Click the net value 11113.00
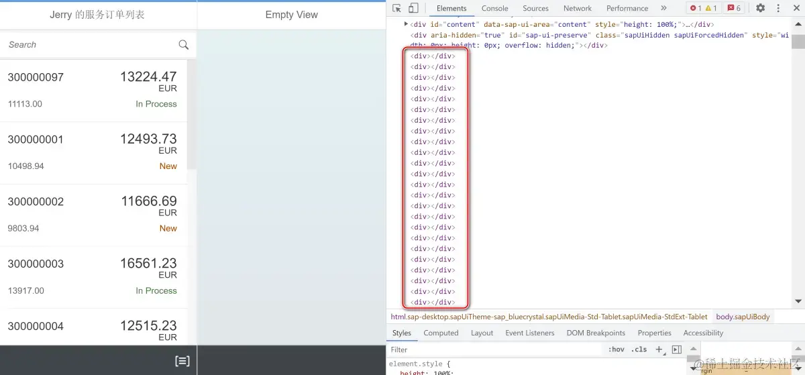This screenshot has width=805, height=375. (x=25, y=104)
